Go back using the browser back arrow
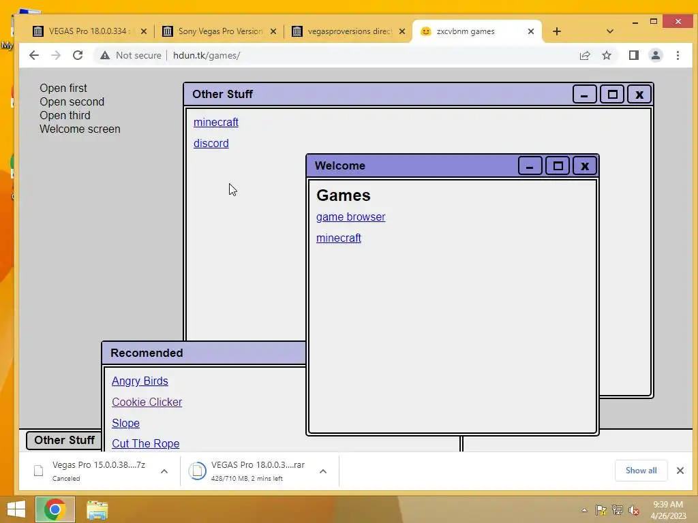Viewport: 698px width, 523px height. pyautogui.click(x=34, y=55)
